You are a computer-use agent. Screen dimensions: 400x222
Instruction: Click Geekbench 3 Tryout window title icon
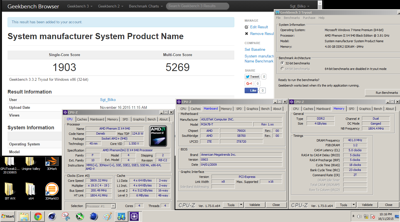pyautogui.click(x=277, y=12)
